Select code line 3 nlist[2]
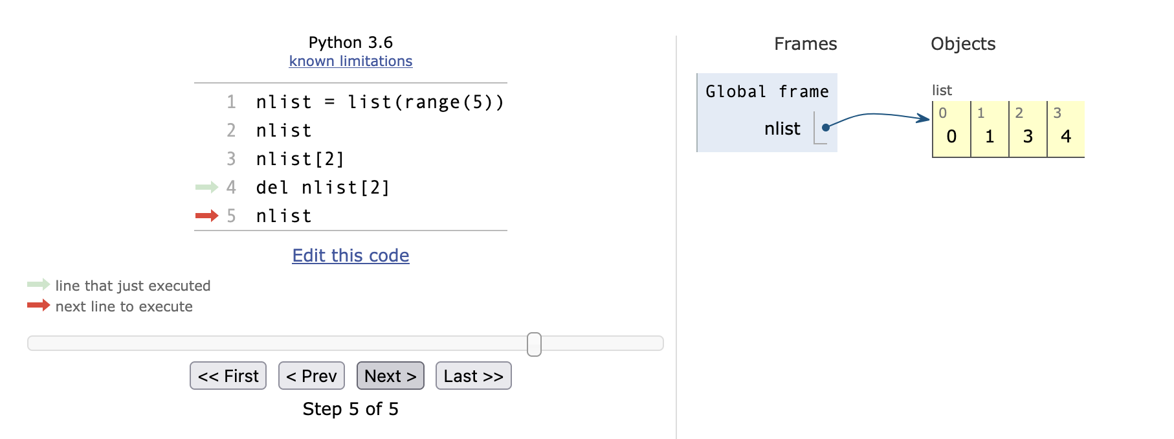 300,159
